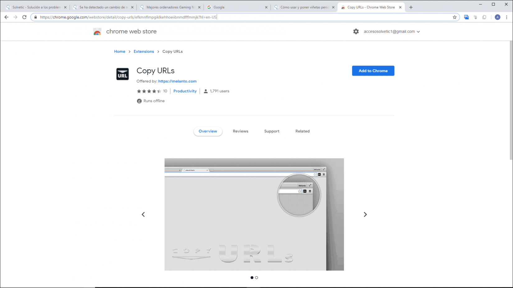The image size is (513, 288).
Task: Click the Copy URLs extension icon
Action: 122,74
